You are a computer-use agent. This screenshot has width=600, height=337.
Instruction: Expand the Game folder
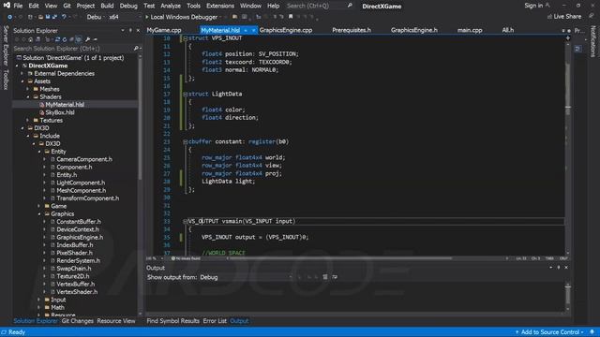coord(39,206)
